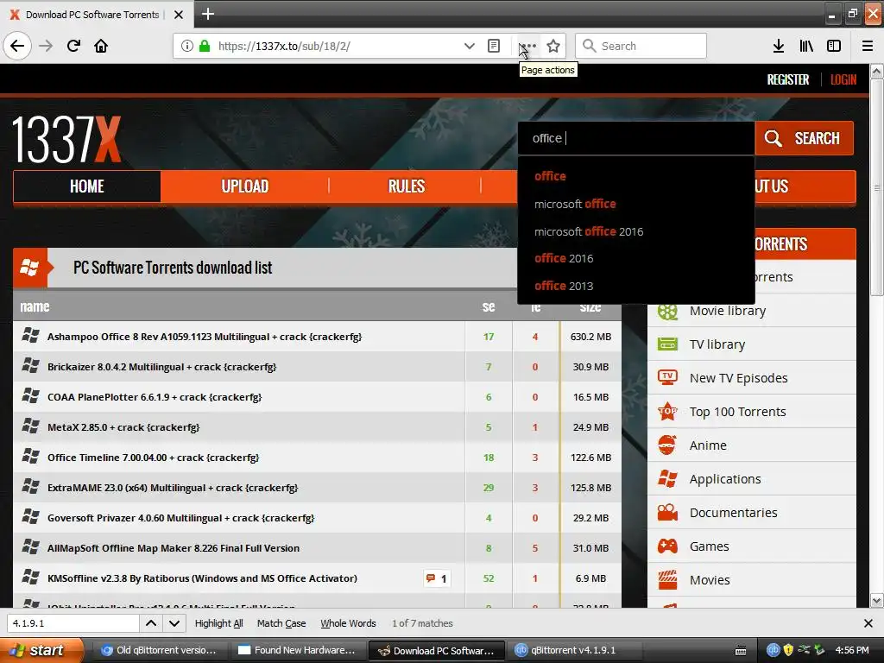The height and width of the screenshot is (663, 884).
Task: Open the Office Timeline 7.00.04.00 torrent link
Action: point(154,458)
